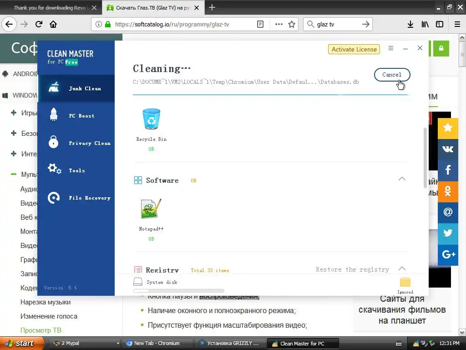Share page via Facebook button
This screenshot has width=466, height=350.
click(x=448, y=170)
